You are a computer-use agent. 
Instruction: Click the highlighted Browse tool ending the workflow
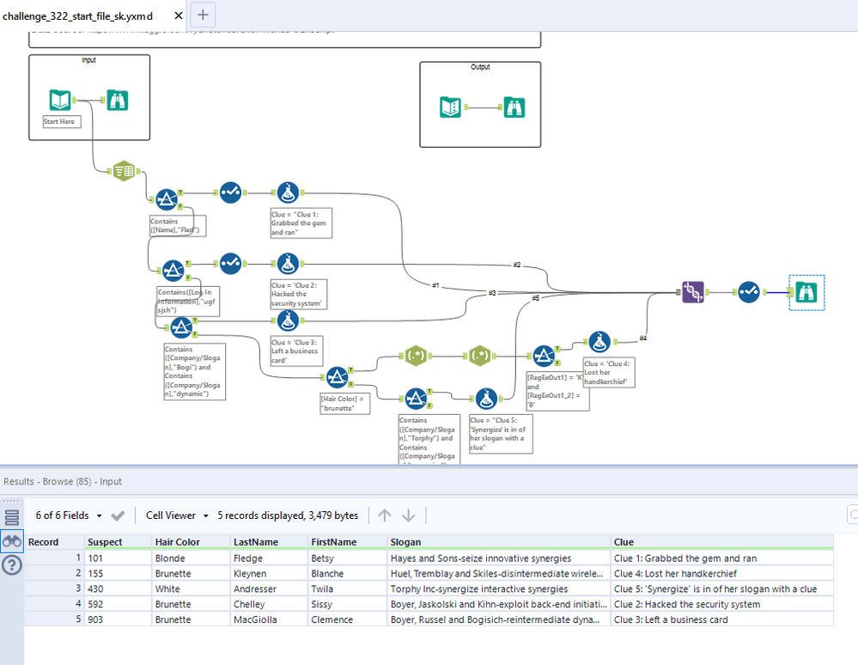807,293
